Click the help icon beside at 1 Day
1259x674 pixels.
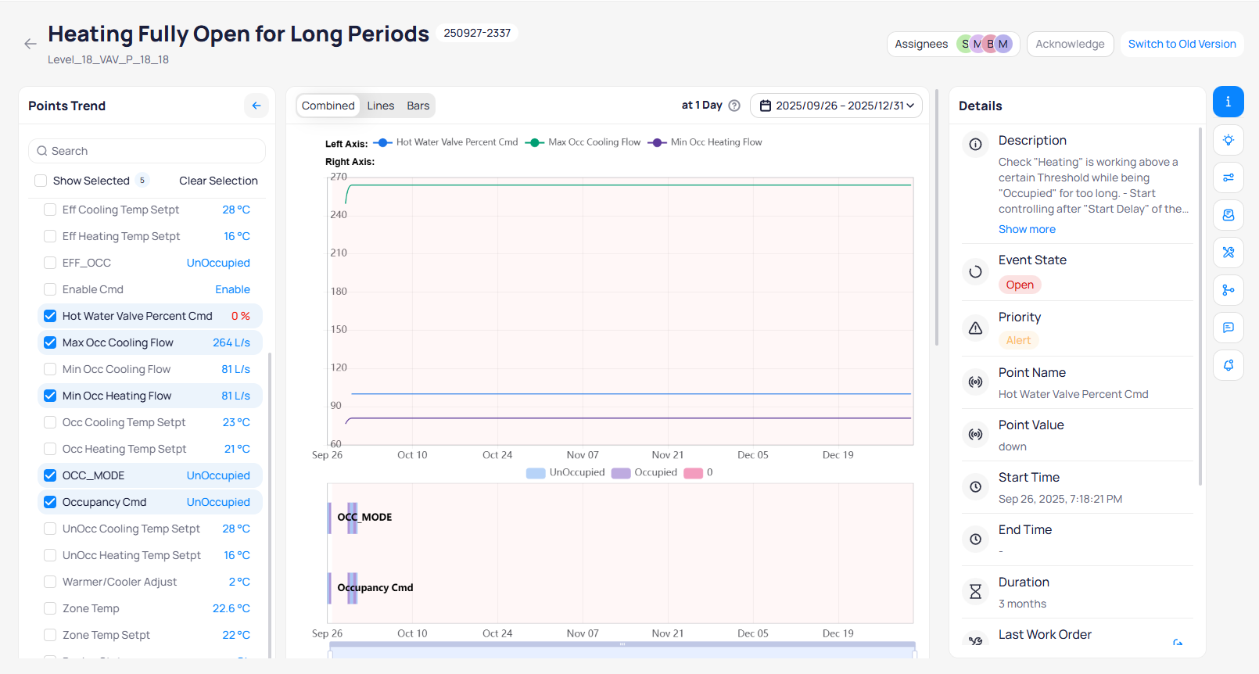734,106
